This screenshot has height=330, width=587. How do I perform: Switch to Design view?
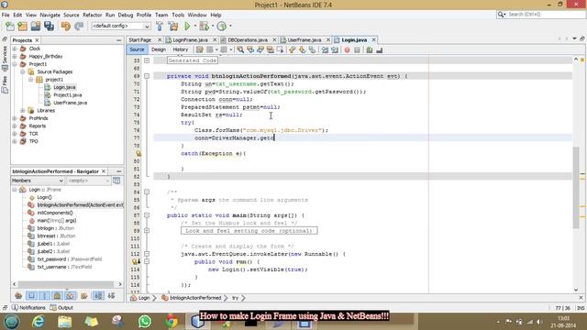159,49
